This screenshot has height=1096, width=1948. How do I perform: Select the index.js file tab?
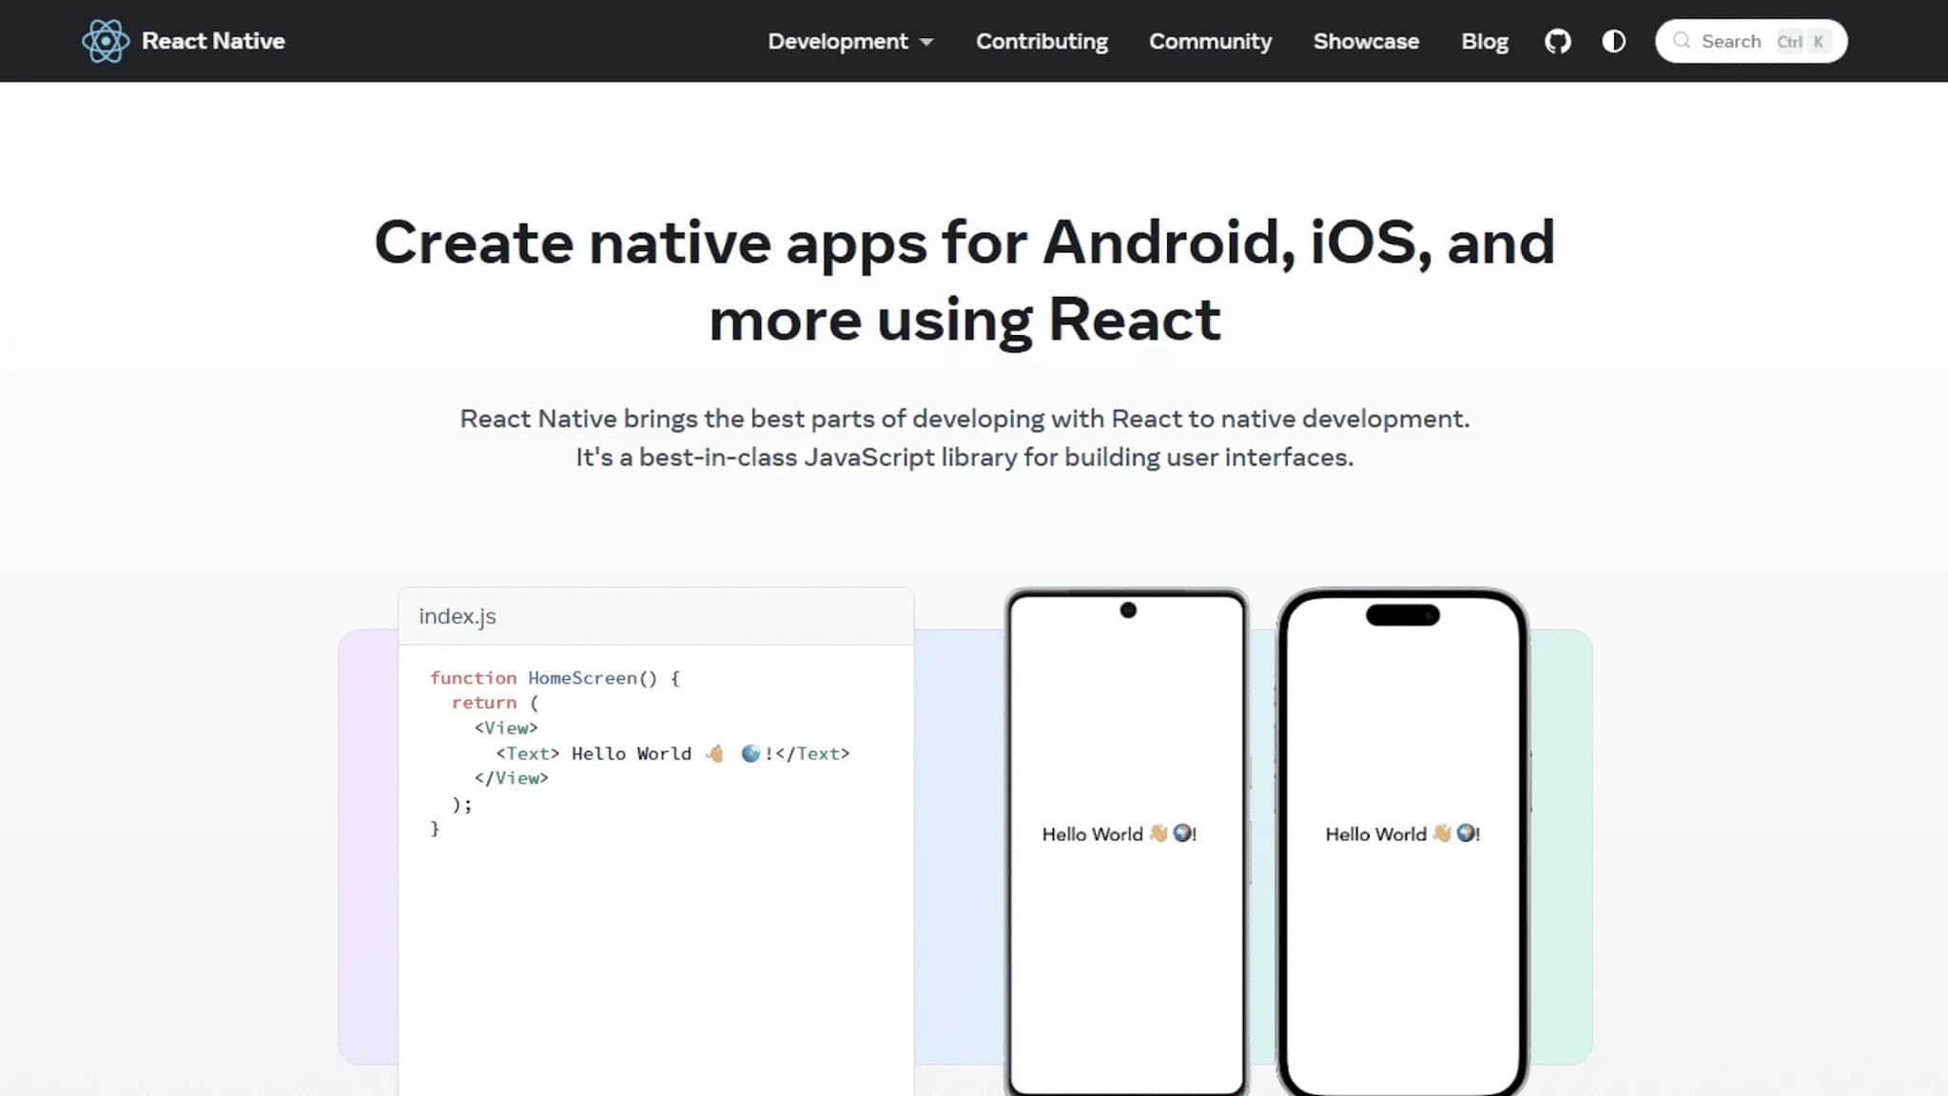(x=458, y=616)
